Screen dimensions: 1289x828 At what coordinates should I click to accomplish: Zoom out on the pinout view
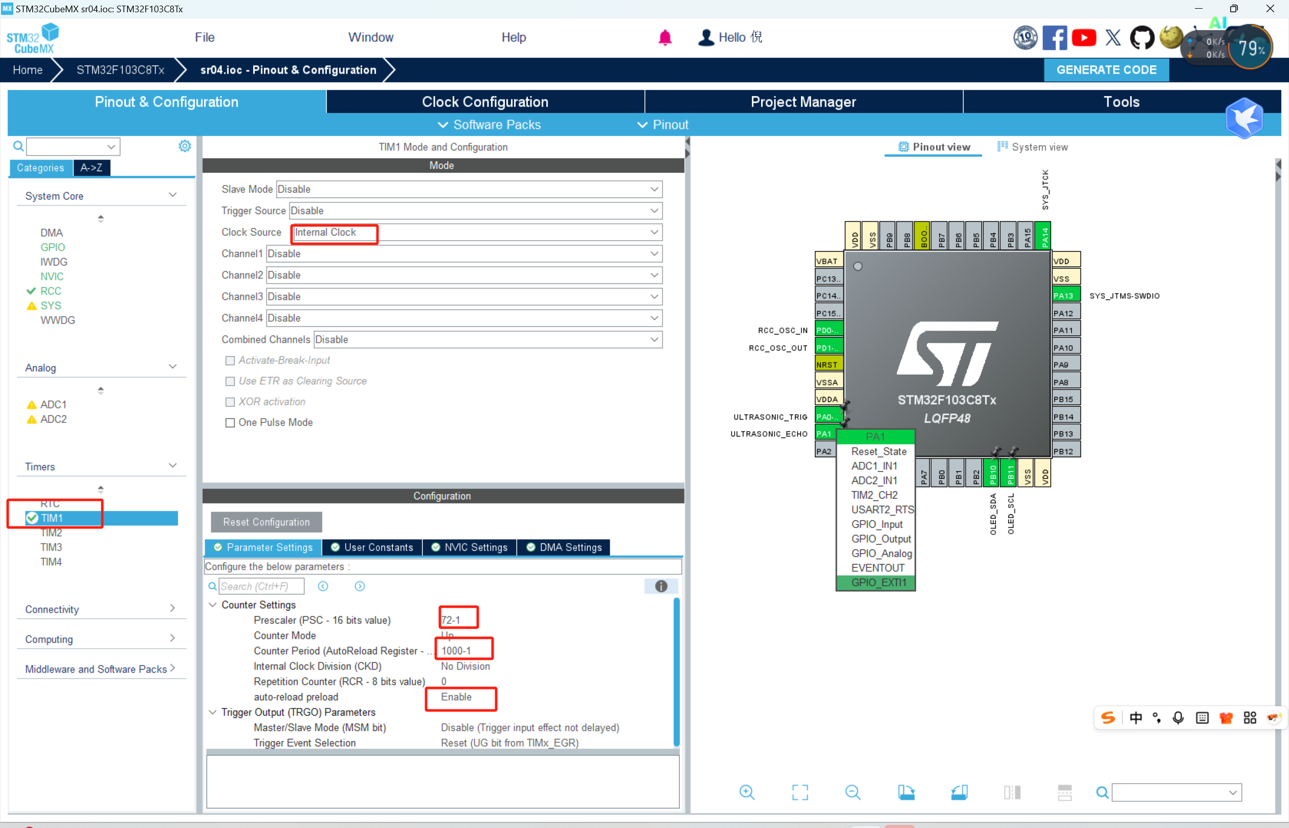pos(853,792)
